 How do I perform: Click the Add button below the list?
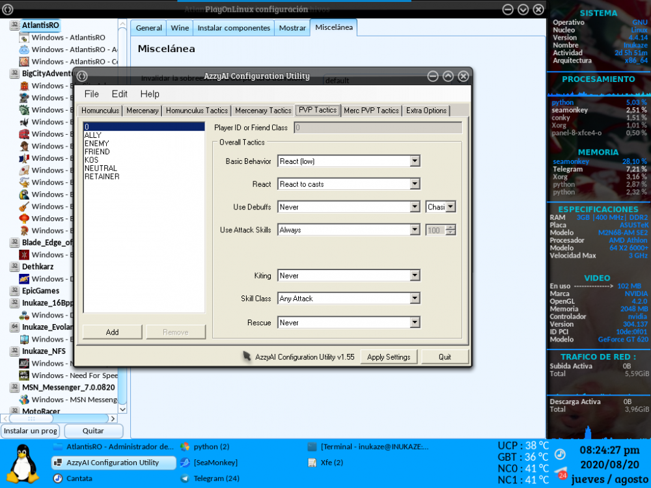(112, 332)
